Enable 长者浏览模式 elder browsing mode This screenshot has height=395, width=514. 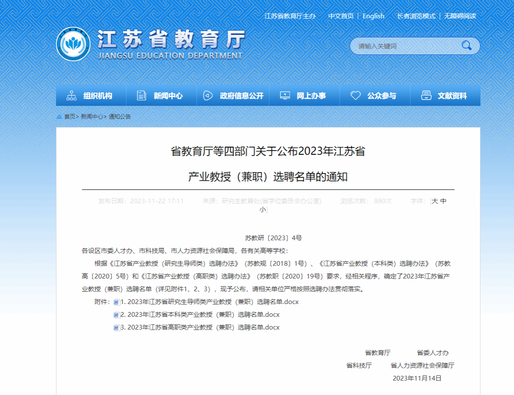pyautogui.click(x=416, y=16)
